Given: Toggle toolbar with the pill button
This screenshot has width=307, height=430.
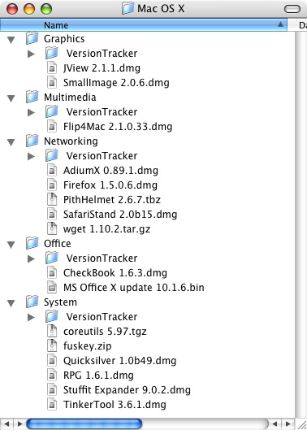Looking at the screenshot, I should (292, 9).
